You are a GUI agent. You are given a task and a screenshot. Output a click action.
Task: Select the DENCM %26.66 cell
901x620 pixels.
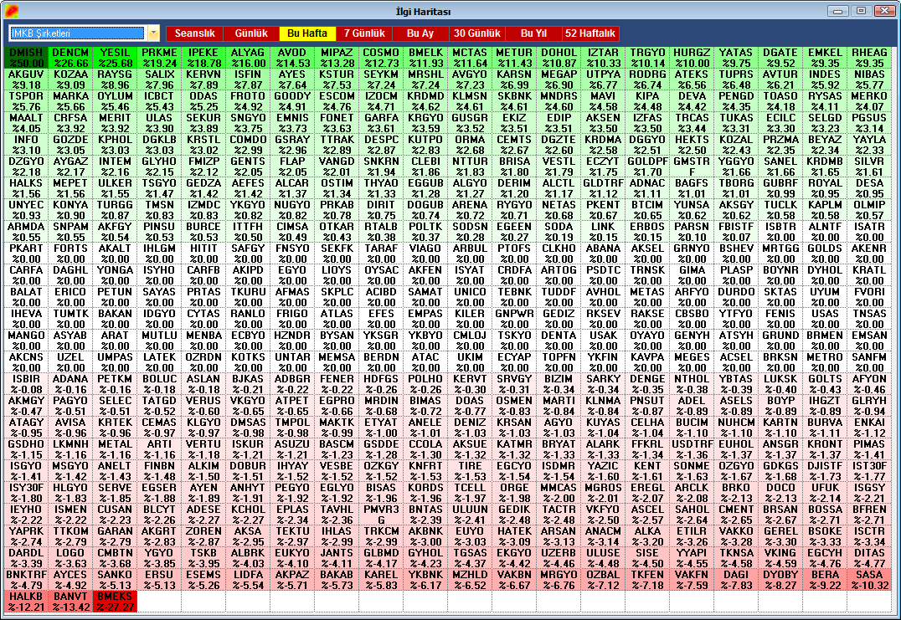(70, 58)
